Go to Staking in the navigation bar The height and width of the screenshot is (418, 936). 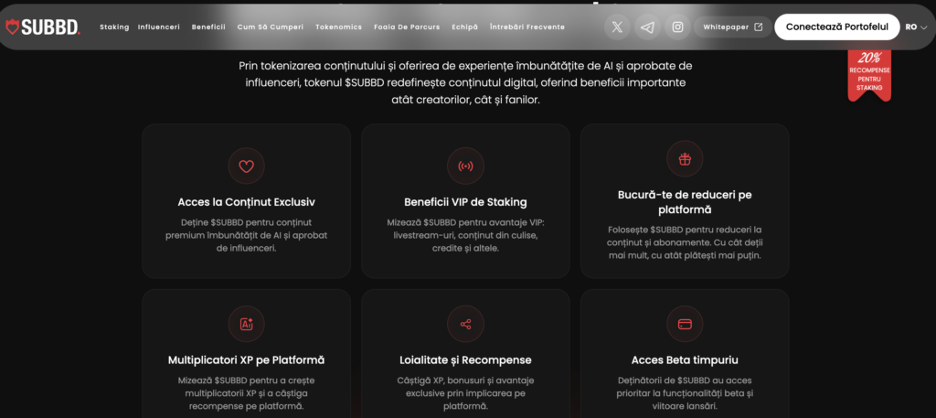(x=114, y=27)
